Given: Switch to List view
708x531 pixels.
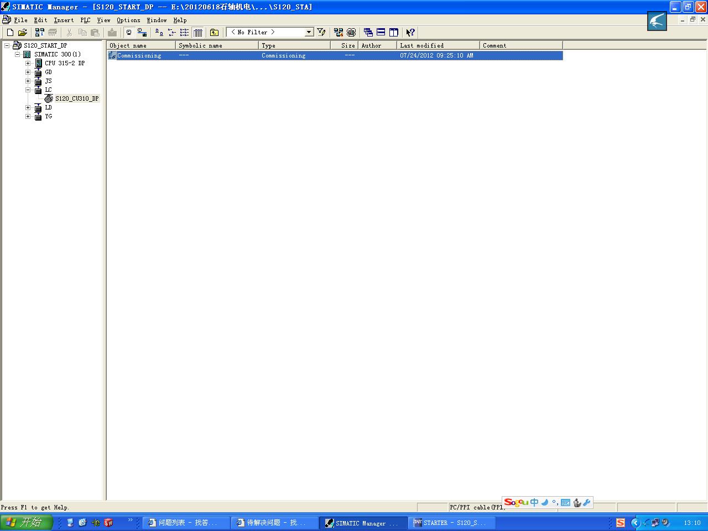Looking at the screenshot, I should pos(185,33).
